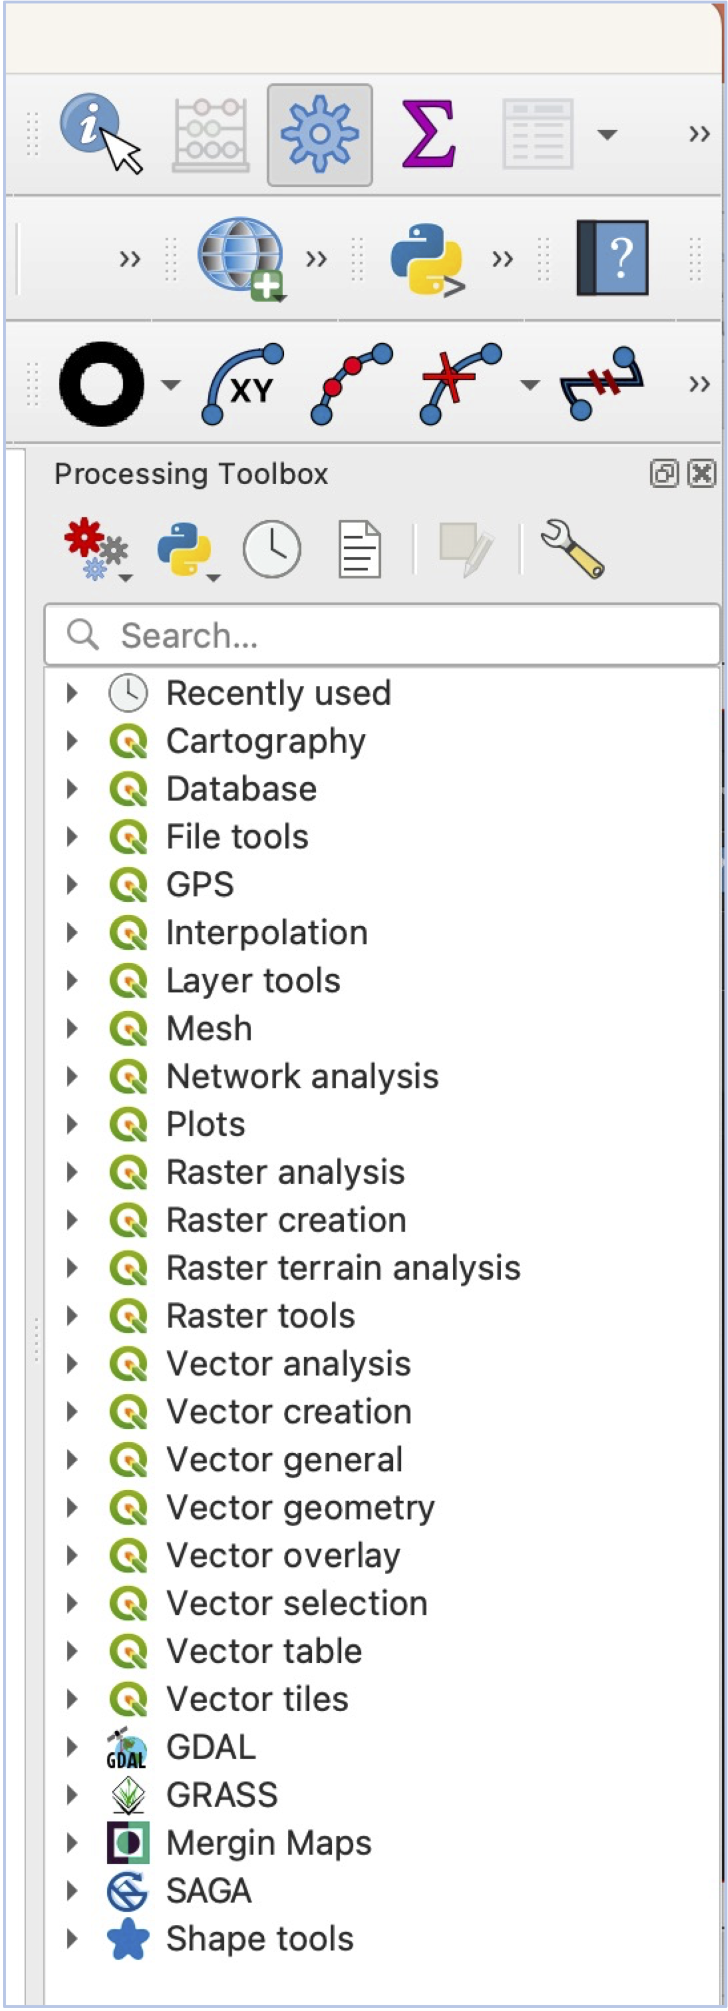Open the Scripts Python dropdown in toolbox
This screenshot has width=728, height=2011.
click(187, 550)
